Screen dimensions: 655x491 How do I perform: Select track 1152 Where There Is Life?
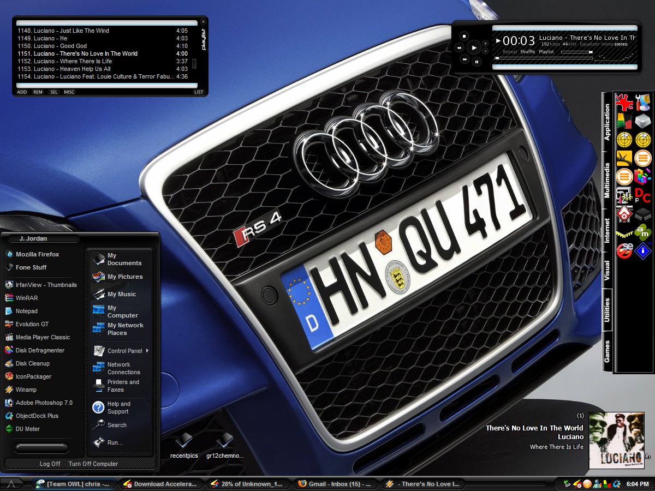click(103, 62)
